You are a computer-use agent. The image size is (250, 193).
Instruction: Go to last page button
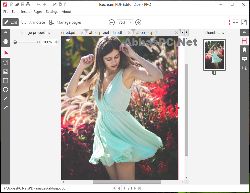tap(140, 188)
